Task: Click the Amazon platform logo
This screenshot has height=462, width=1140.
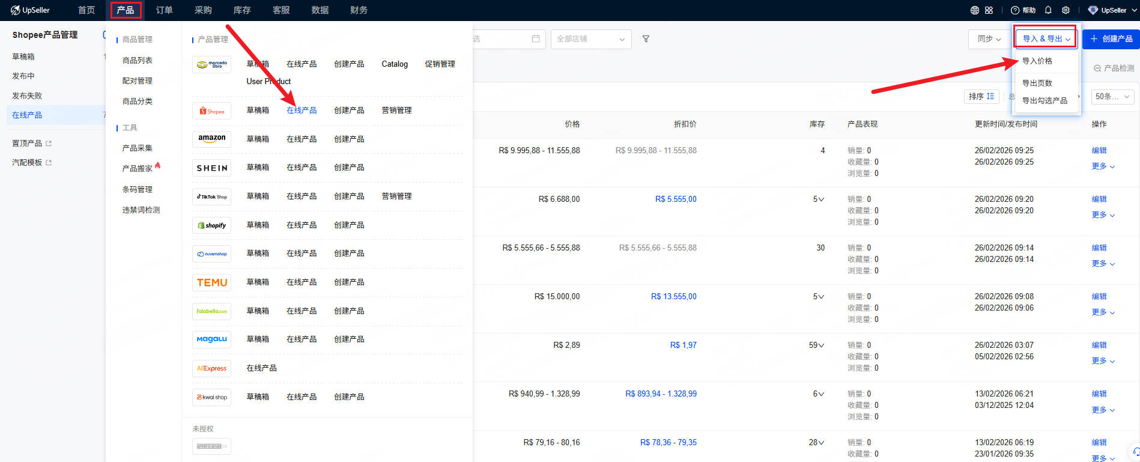Action: (x=211, y=139)
